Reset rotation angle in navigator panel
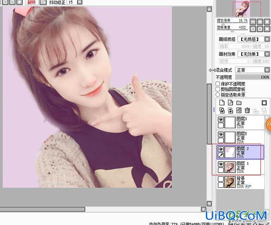 tap(267, 29)
